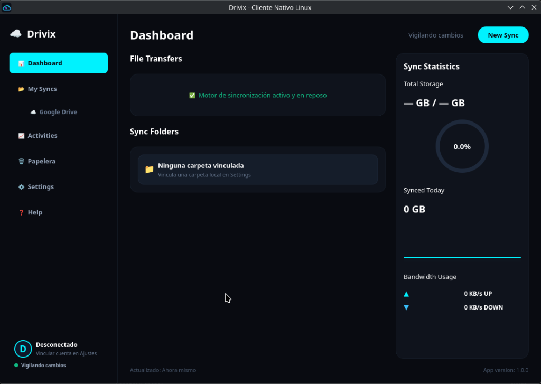Click '0 KB/s DOWN' bandwidth value
Viewport: 541px width, 384px height.
(483, 307)
